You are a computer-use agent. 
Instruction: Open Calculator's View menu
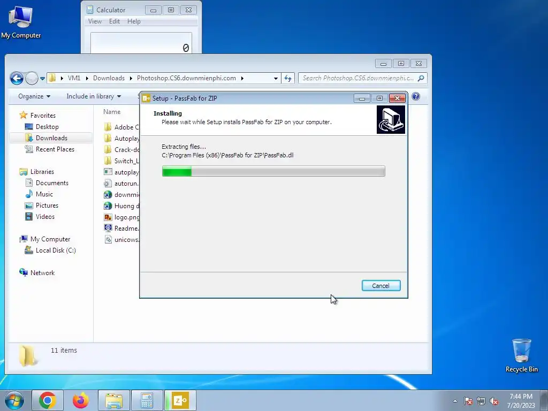tap(95, 21)
